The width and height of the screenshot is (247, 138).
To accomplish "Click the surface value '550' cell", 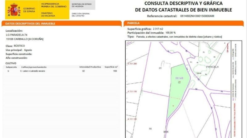I will 115,71.
